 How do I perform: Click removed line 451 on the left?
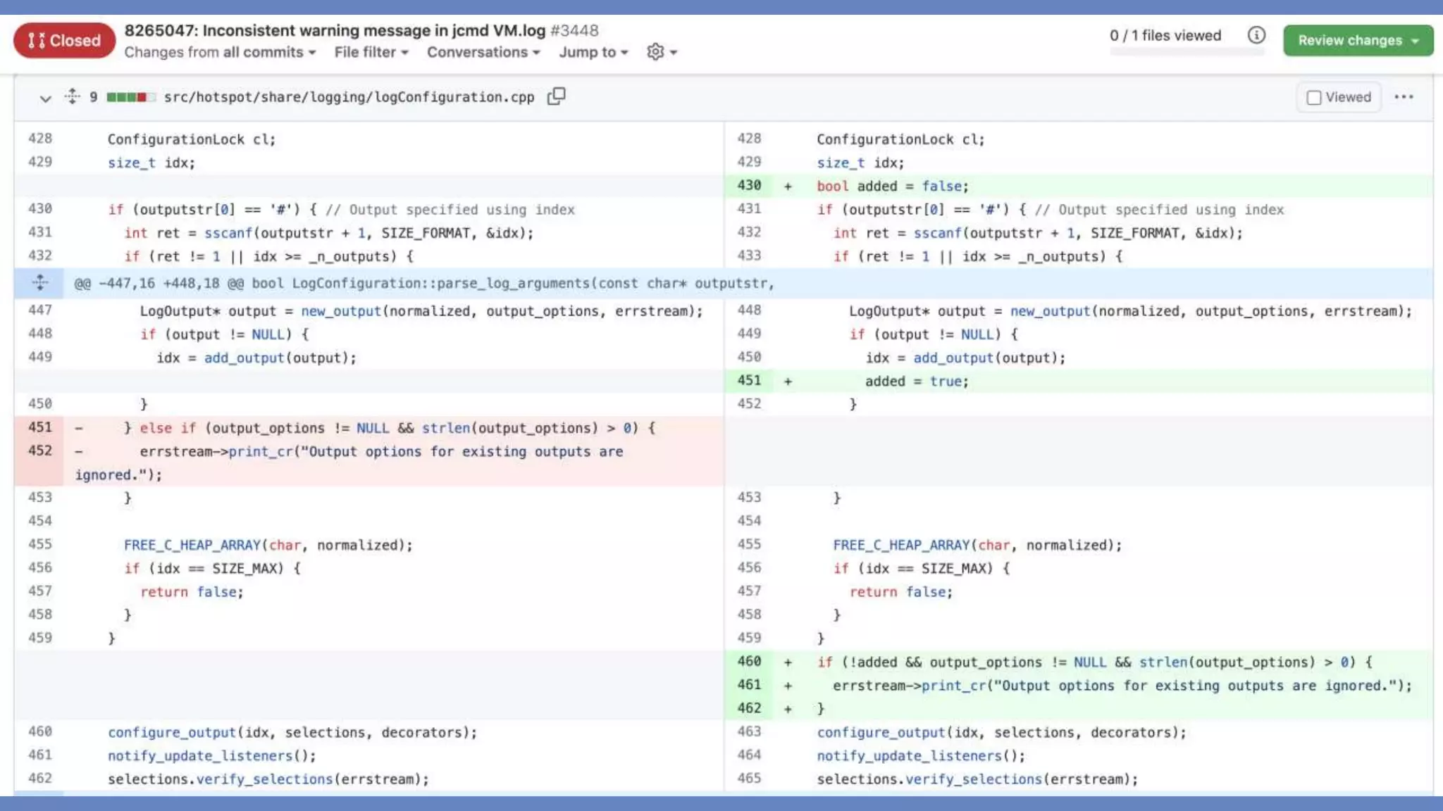pyautogui.click(x=40, y=427)
